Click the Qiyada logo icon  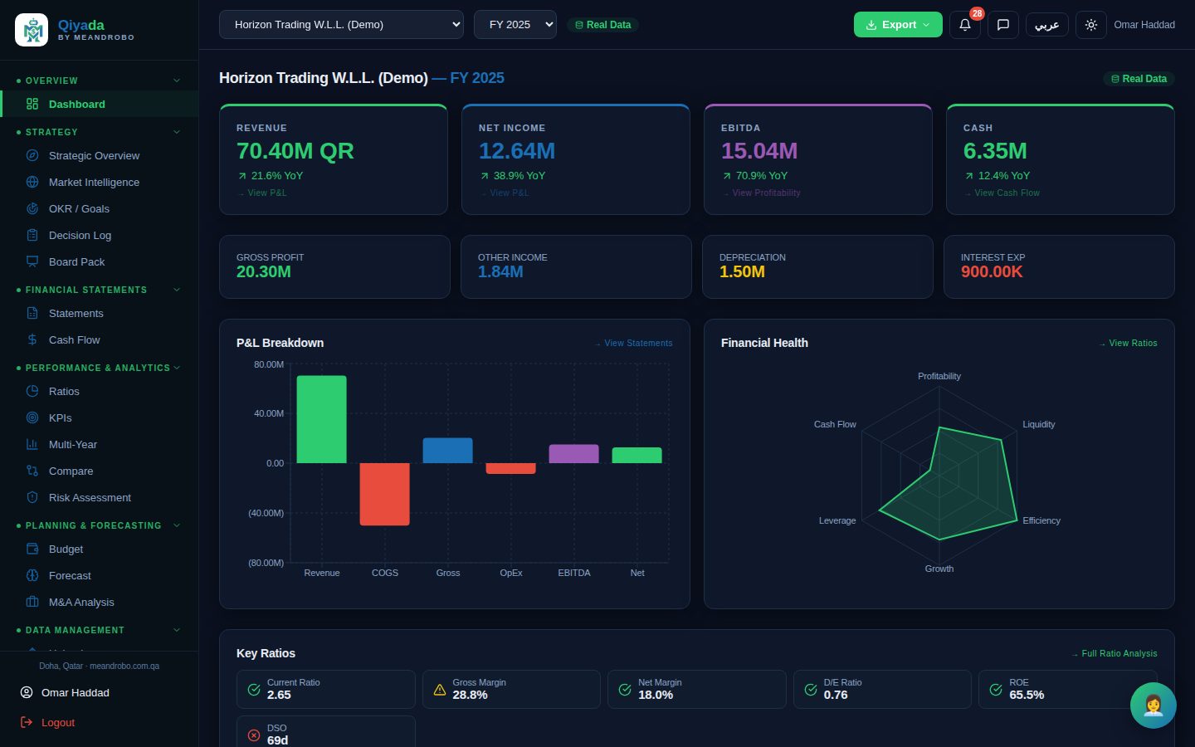tap(32, 30)
